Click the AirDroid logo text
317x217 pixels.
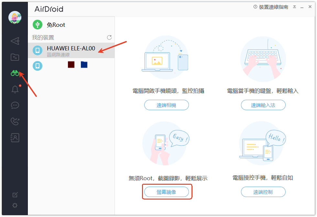pos(49,9)
